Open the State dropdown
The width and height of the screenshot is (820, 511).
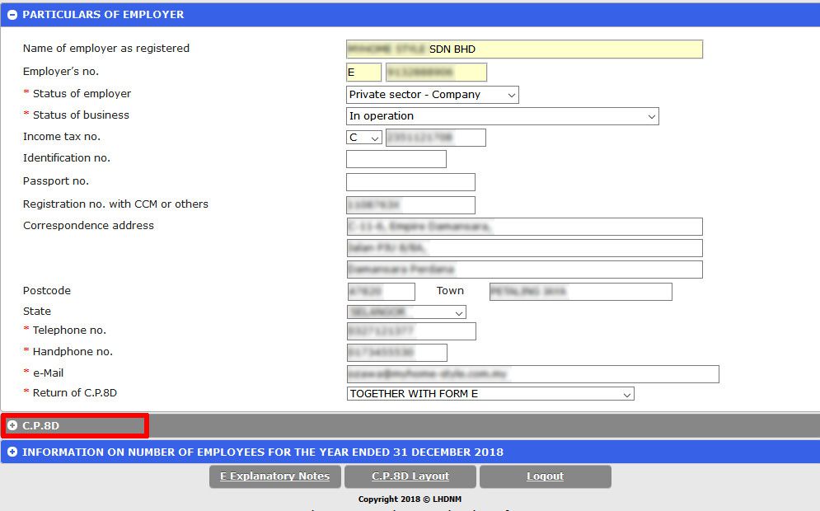[406, 312]
